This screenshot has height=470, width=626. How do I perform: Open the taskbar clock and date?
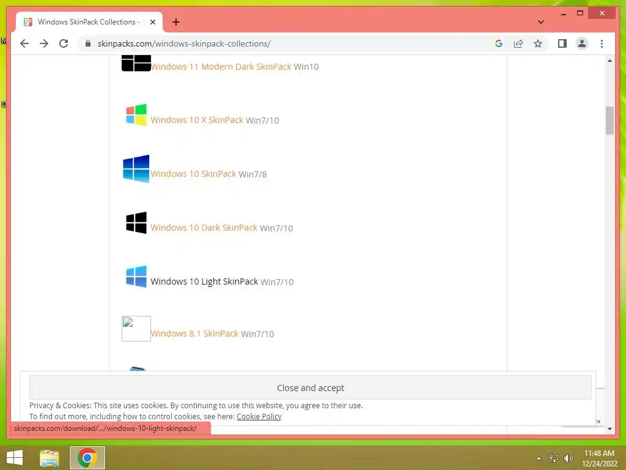click(x=599, y=458)
